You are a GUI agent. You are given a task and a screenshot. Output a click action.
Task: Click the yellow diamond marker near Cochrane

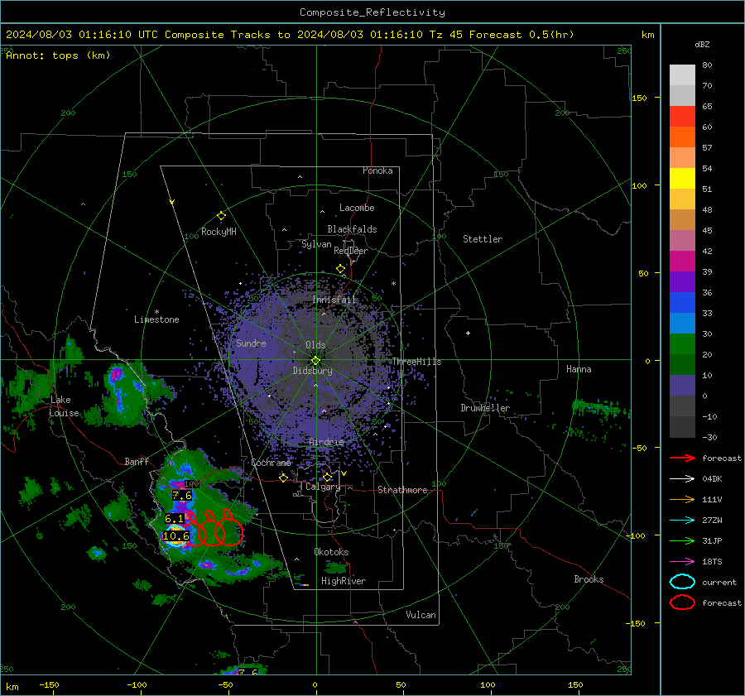tap(283, 478)
